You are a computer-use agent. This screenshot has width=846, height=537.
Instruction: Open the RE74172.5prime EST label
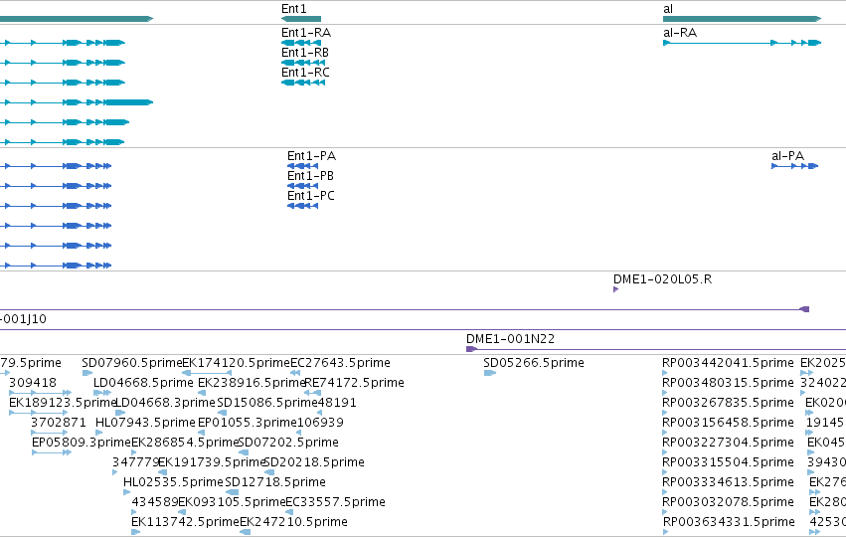[355, 383]
